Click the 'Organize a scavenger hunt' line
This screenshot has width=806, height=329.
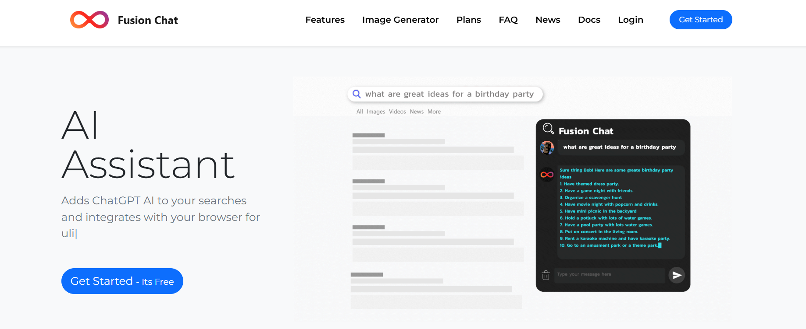click(x=591, y=197)
